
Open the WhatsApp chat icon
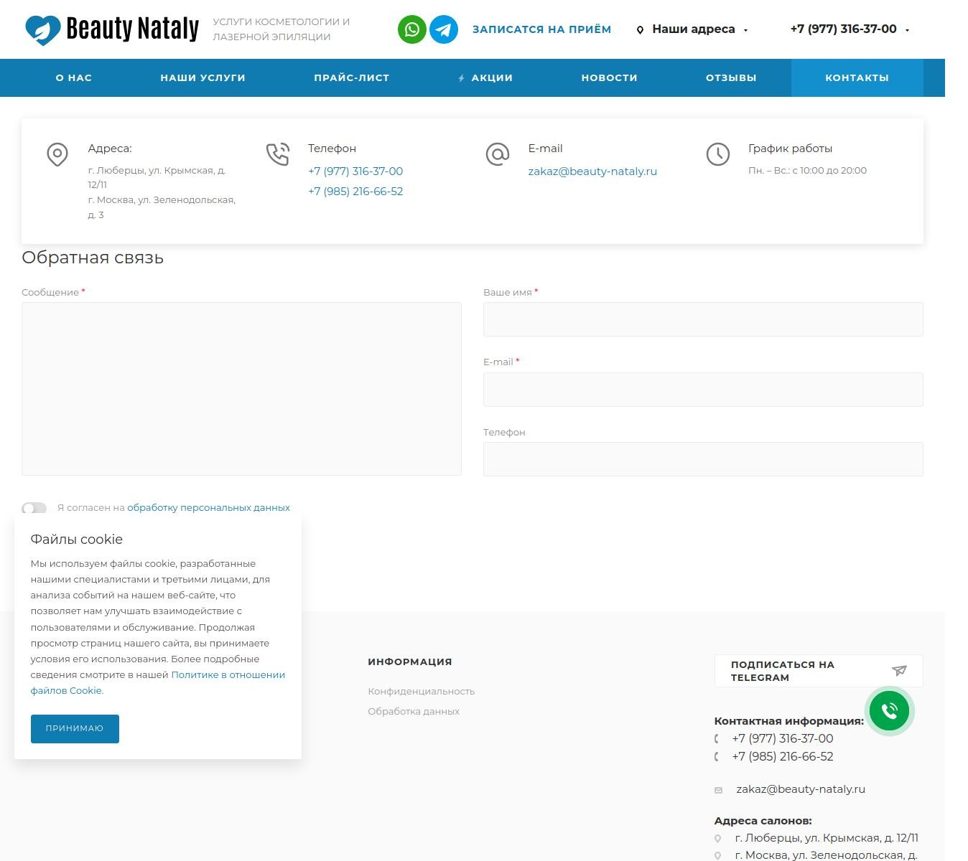(411, 29)
